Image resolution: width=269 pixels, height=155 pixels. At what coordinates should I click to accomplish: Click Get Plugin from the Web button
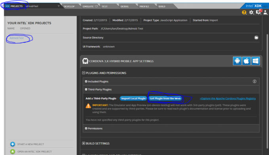pyautogui.click(x=165, y=98)
